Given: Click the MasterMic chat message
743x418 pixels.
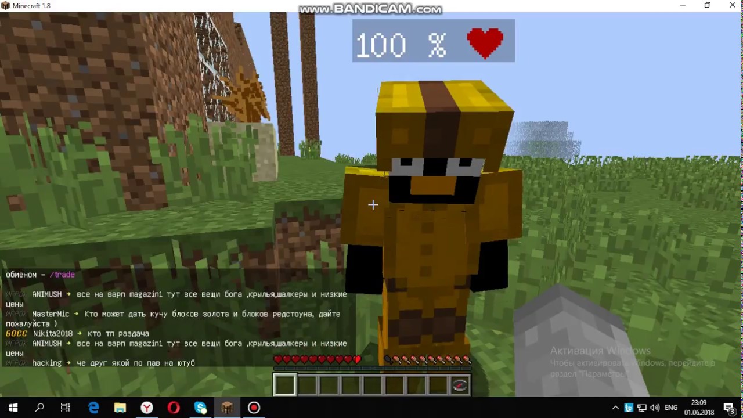Looking at the screenshot, I should coord(173,319).
